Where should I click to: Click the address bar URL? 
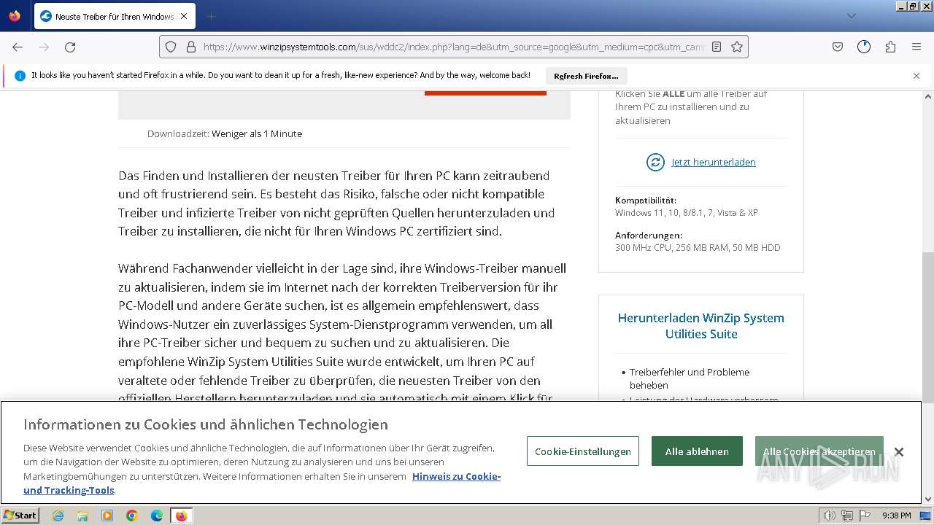coord(452,47)
